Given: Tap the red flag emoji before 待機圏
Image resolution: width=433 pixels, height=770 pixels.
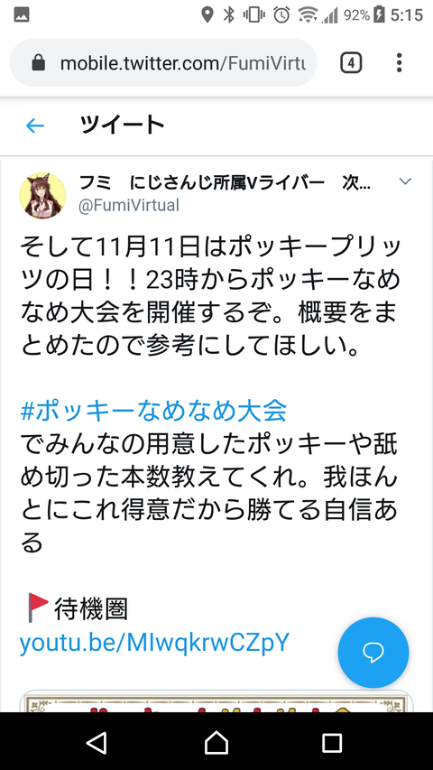Looking at the screenshot, I should point(38,608).
